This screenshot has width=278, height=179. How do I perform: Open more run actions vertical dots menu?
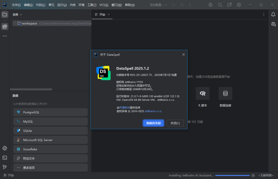point(190,5)
